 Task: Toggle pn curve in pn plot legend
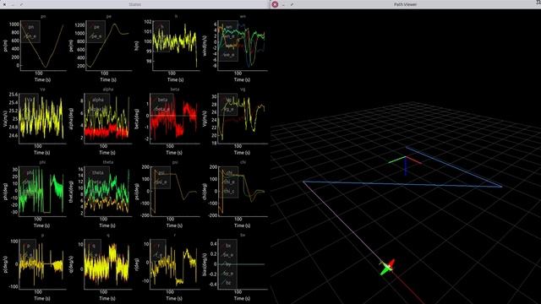tap(30, 27)
